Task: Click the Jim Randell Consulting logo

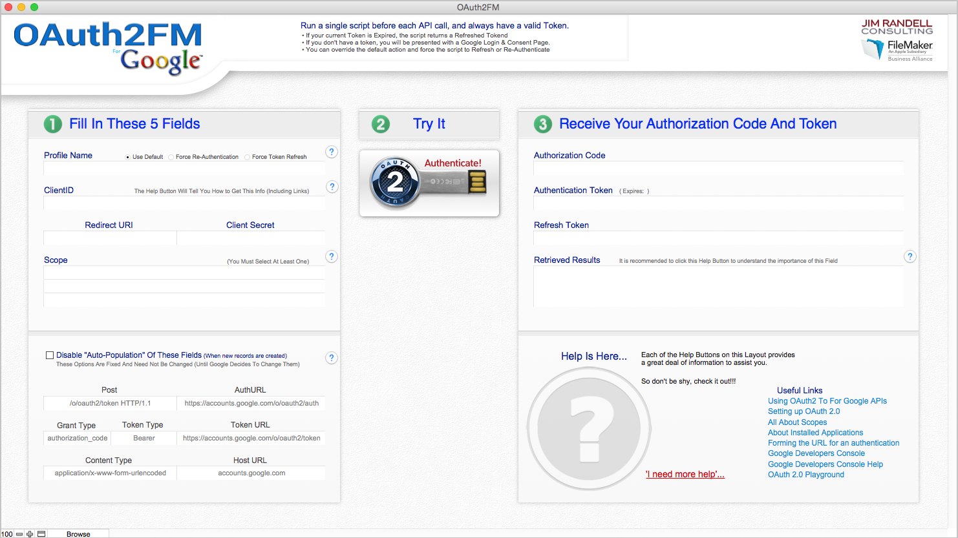Action: click(x=897, y=26)
